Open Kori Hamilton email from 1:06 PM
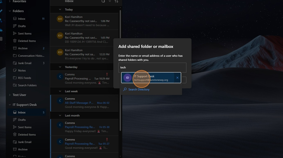 (x=84, y=21)
